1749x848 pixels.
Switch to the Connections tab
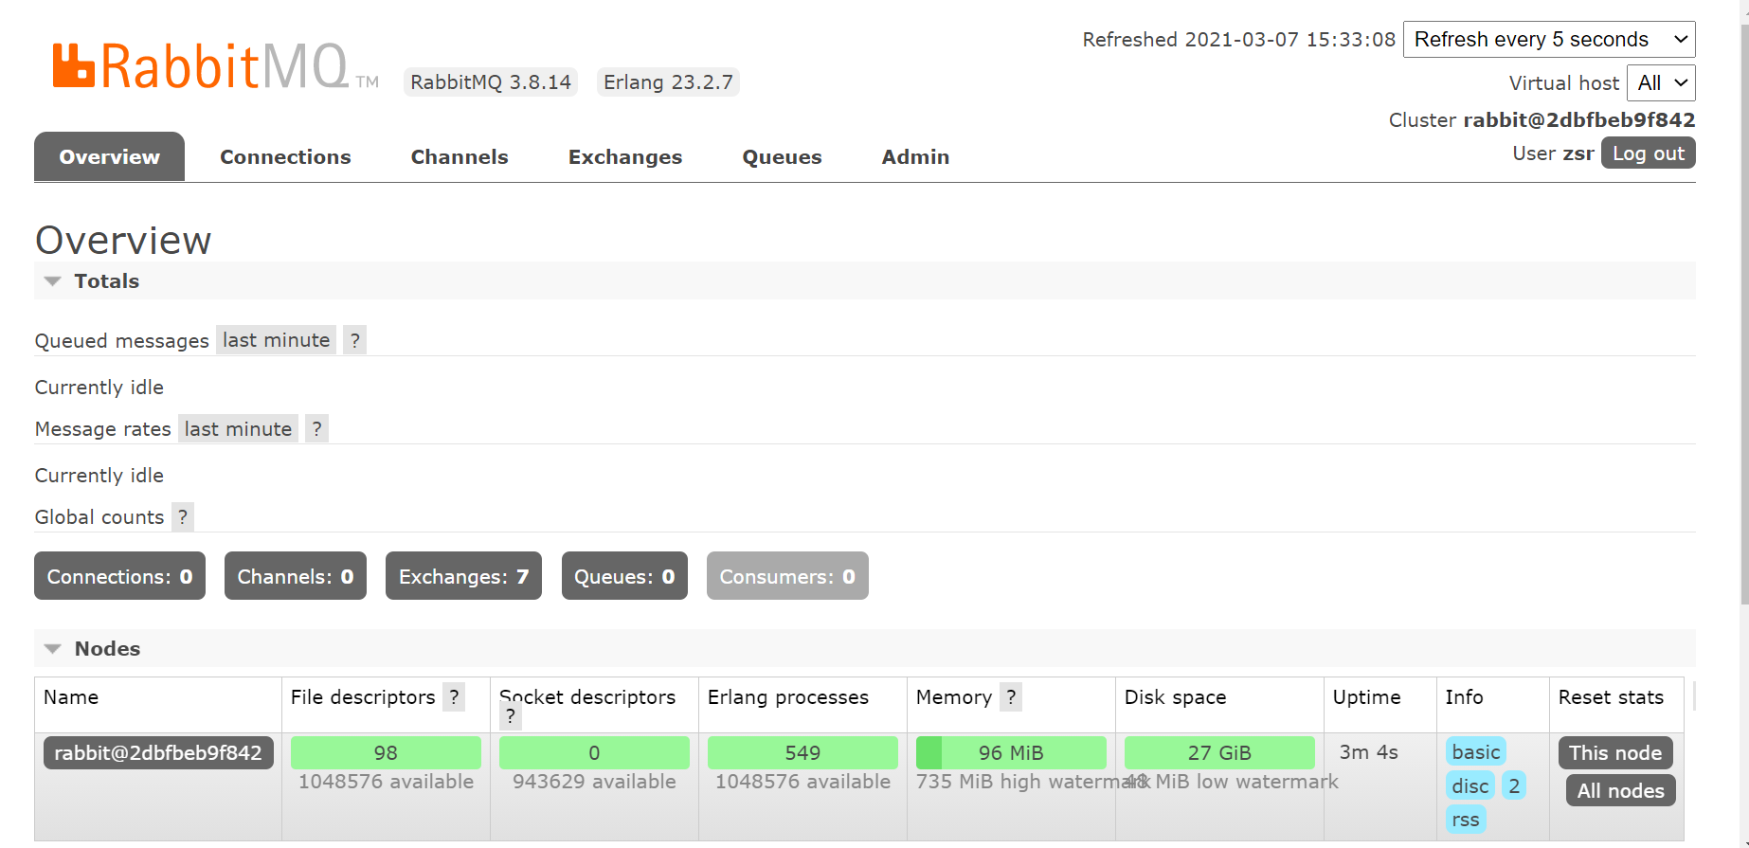285,157
